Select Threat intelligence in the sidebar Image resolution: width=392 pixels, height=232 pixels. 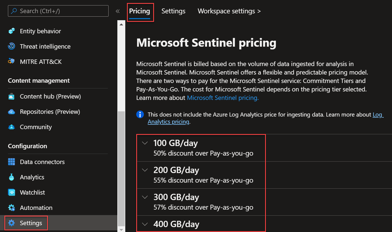pyautogui.click(x=45, y=46)
